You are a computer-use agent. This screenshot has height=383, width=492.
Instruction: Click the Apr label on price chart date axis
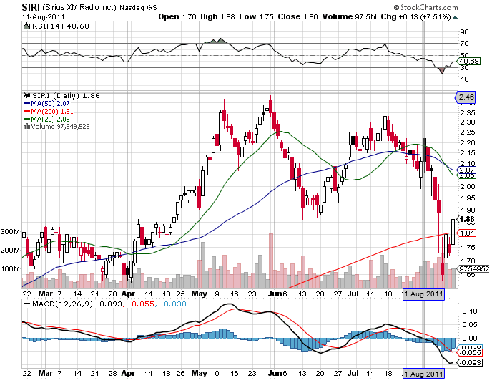pos(128,294)
